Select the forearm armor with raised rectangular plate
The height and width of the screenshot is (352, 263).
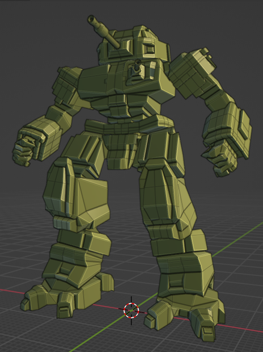pos(228,130)
